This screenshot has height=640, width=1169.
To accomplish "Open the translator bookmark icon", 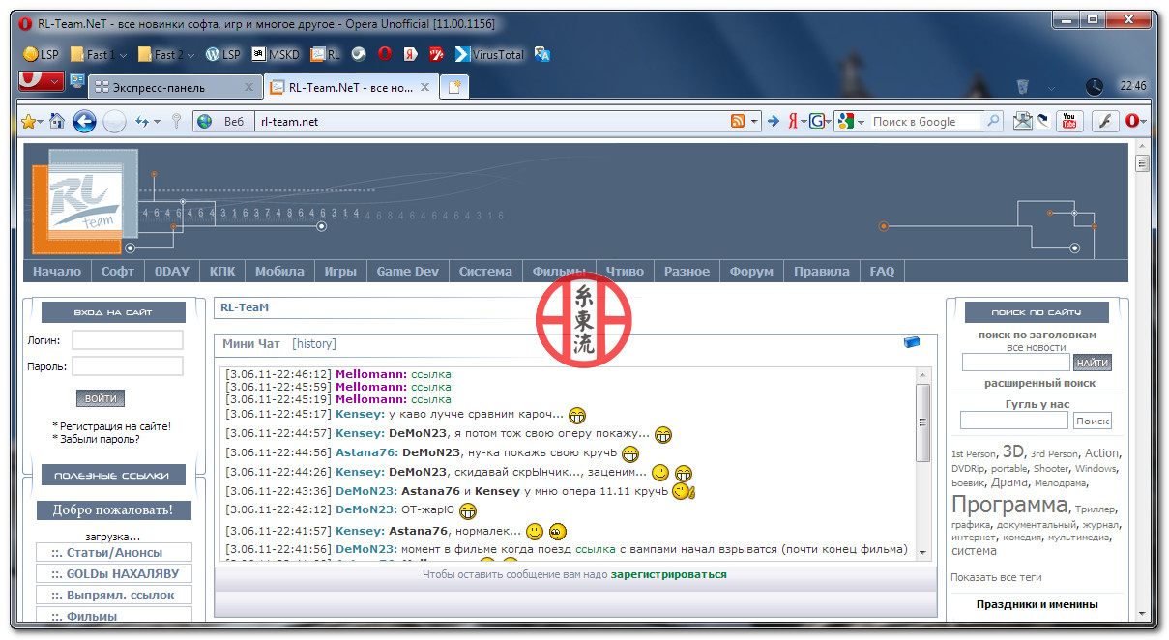I will [x=542, y=54].
